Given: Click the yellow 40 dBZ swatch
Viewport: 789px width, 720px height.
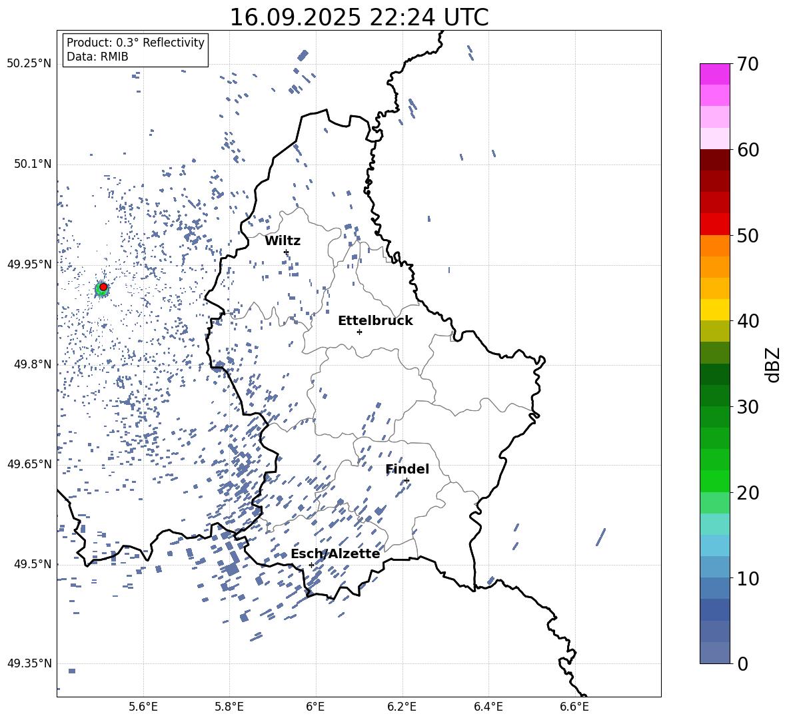Looking at the screenshot, I should [715, 310].
